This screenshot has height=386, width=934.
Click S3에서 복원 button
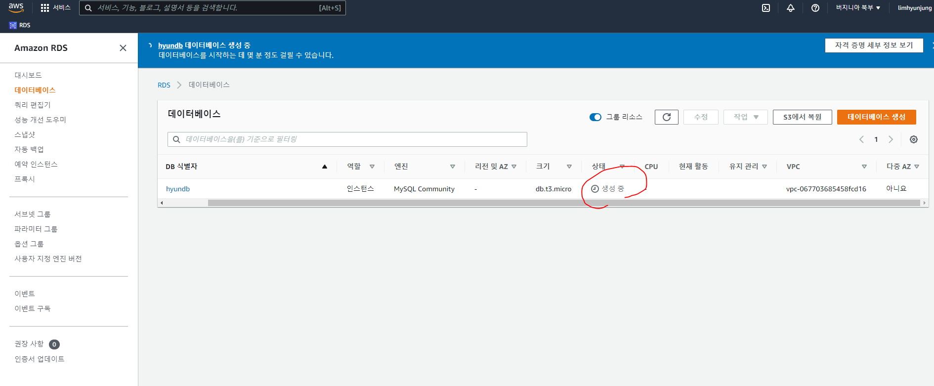click(x=803, y=117)
